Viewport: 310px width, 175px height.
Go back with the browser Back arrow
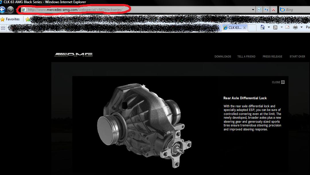pyautogui.click(x=2, y=9)
